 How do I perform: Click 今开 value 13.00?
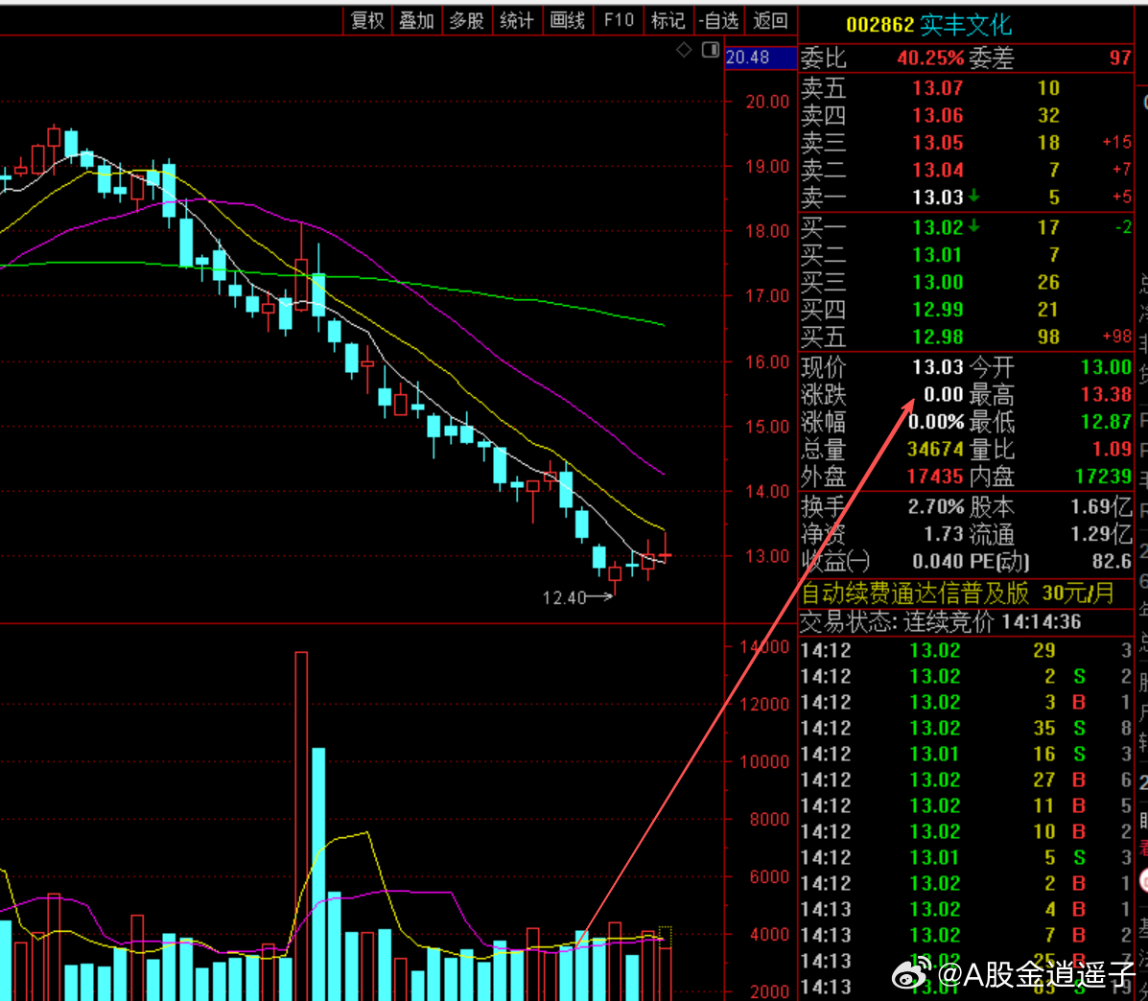(1106, 366)
